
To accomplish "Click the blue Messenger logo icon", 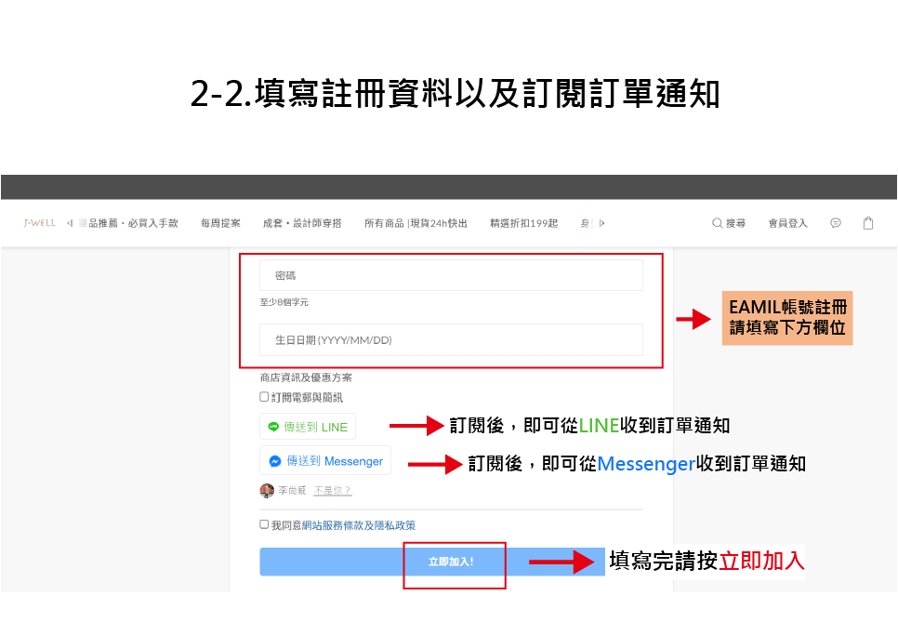I will pos(275,461).
